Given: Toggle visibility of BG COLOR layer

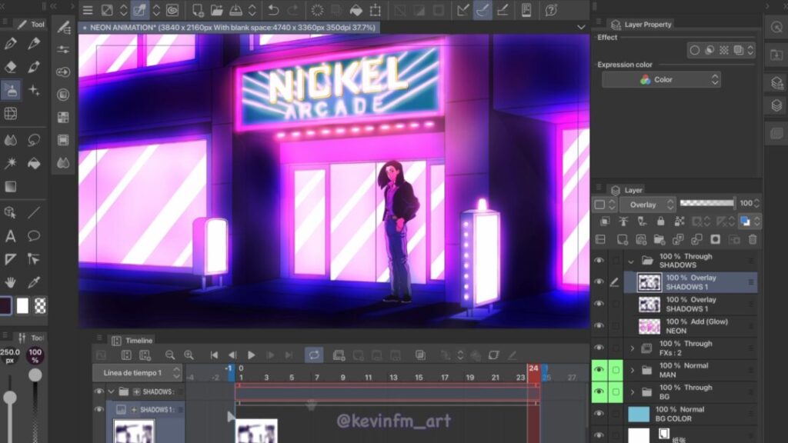Looking at the screenshot, I should (x=599, y=414).
